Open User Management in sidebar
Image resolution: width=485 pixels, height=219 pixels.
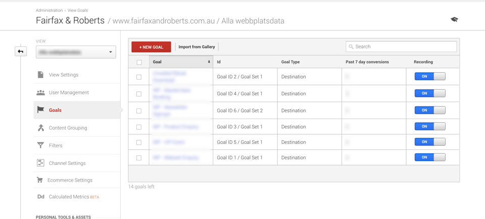coord(77,92)
